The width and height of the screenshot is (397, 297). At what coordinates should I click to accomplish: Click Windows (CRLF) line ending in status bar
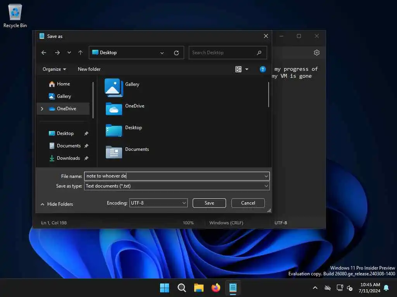click(x=226, y=223)
